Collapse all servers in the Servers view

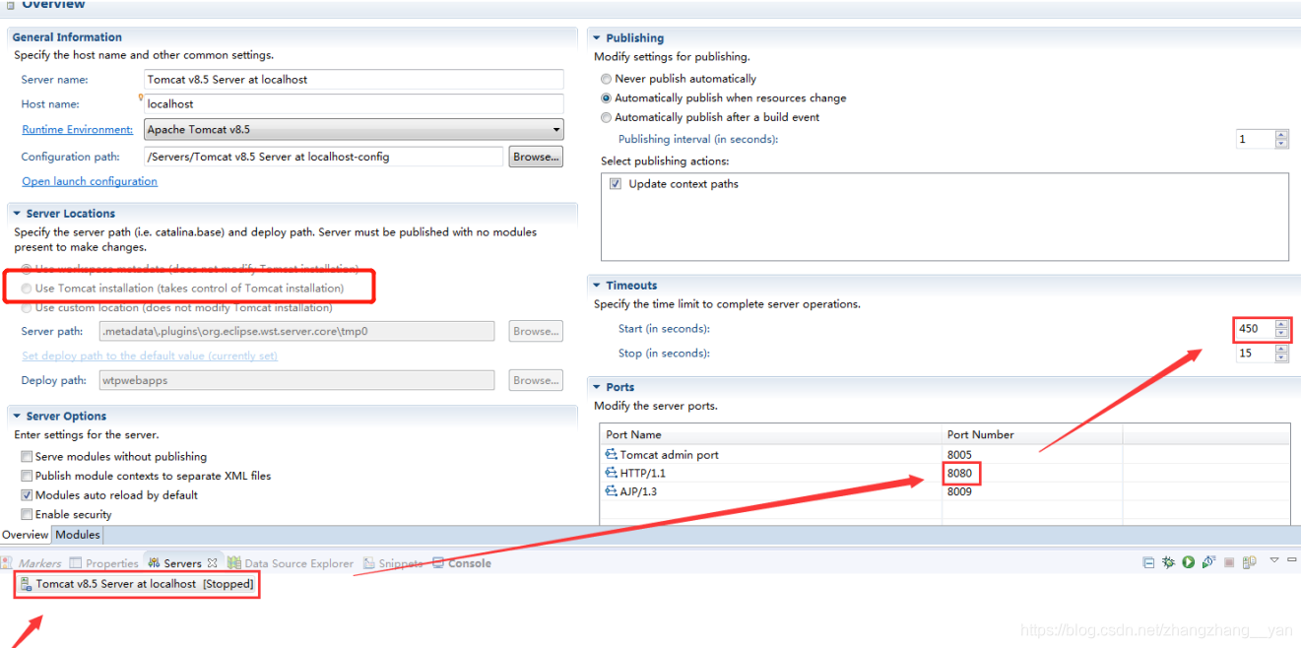pos(1148,562)
